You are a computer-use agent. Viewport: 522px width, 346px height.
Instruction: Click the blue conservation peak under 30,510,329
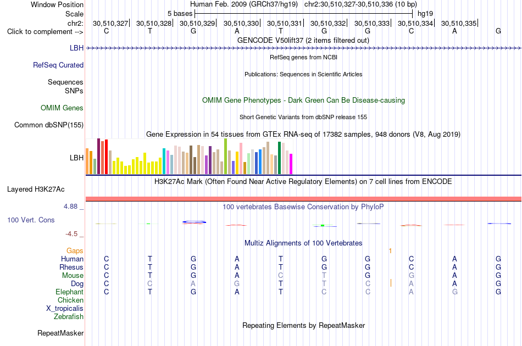194,222
